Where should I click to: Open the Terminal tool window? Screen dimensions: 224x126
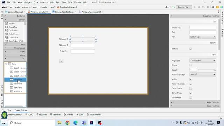pos(55,114)
